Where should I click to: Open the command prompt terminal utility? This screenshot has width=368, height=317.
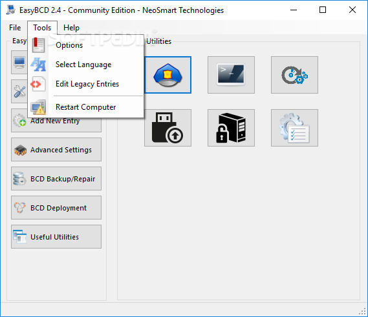point(231,75)
